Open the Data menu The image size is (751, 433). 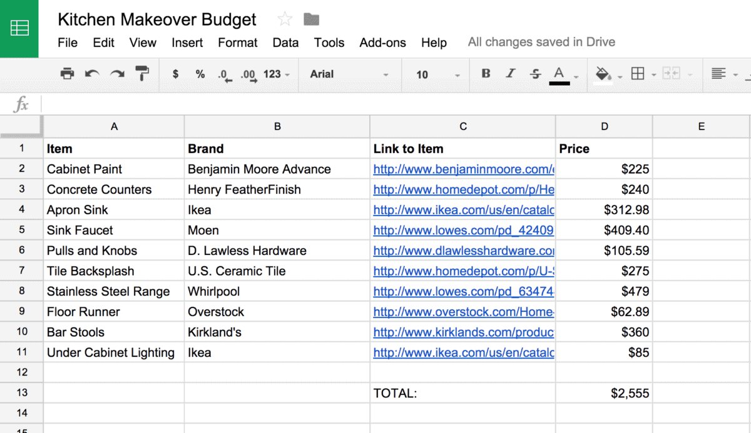point(285,42)
